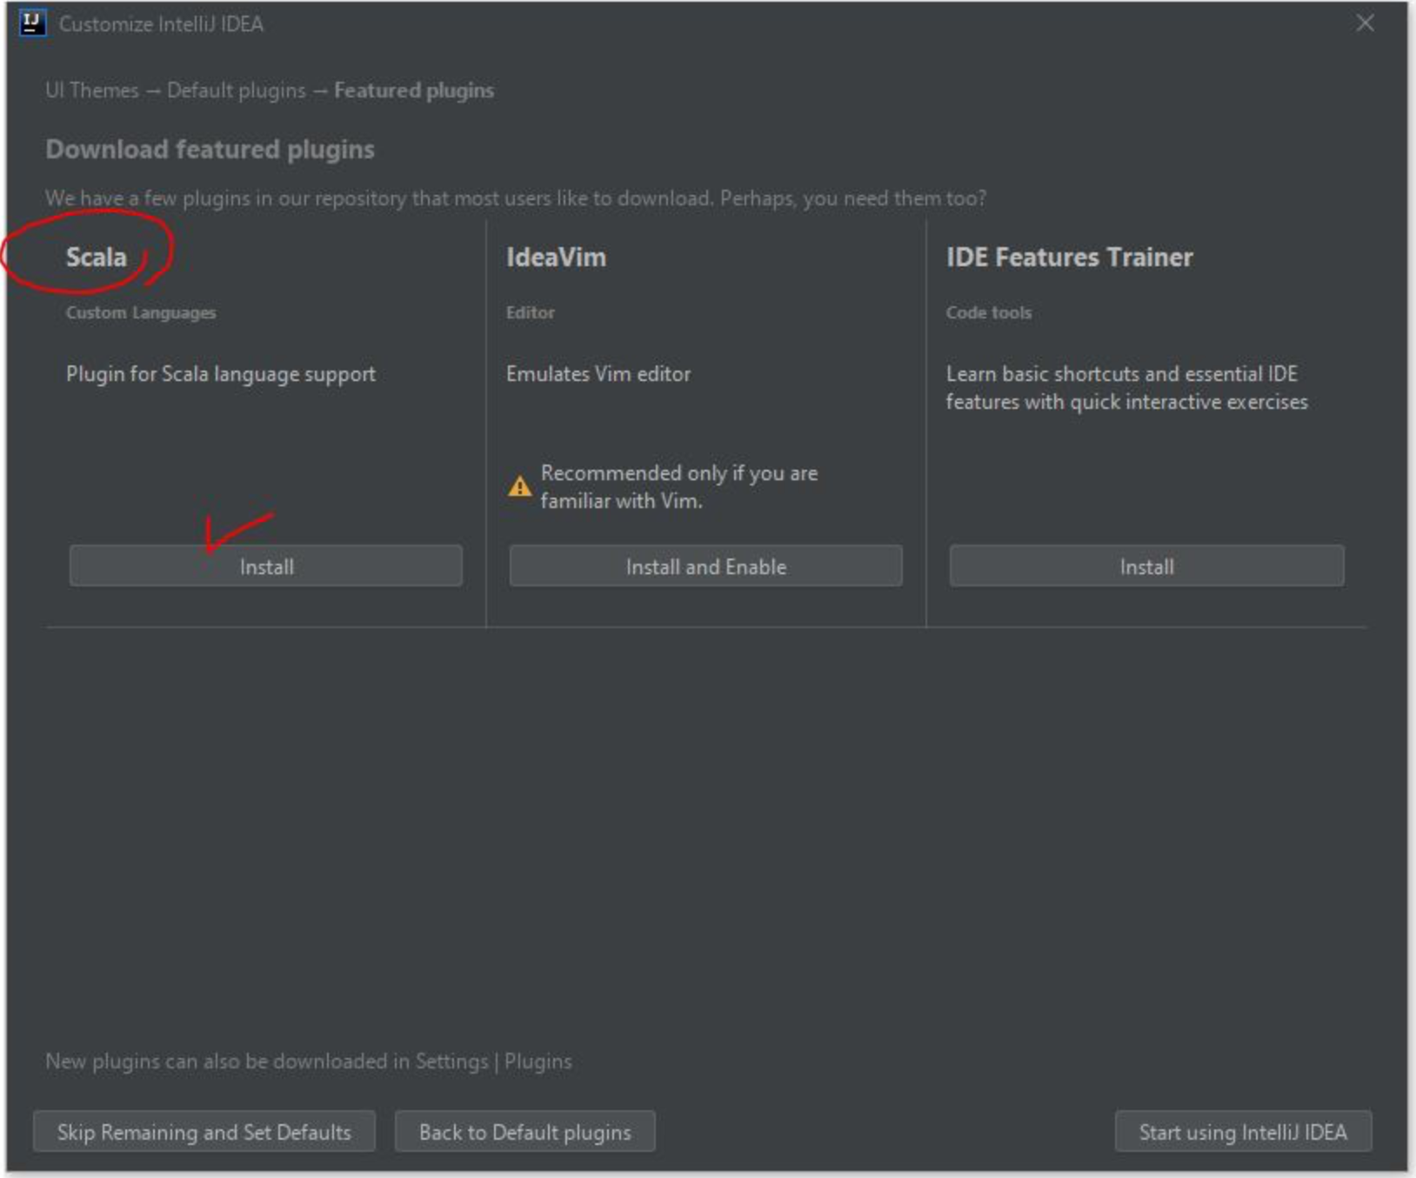1416x1178 pixels.
Task: Select the UI Themes breadcrumb step
Action: tap(92, 90)
